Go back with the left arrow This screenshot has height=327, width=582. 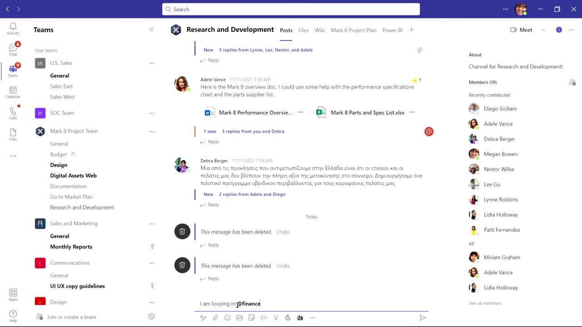click(x=7, y=9)
